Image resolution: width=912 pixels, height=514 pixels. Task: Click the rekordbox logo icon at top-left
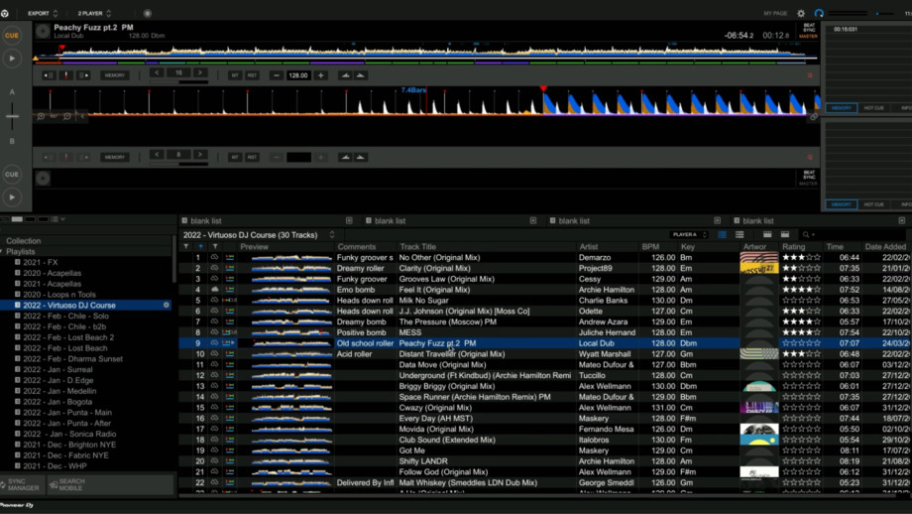tap(5, 13)
